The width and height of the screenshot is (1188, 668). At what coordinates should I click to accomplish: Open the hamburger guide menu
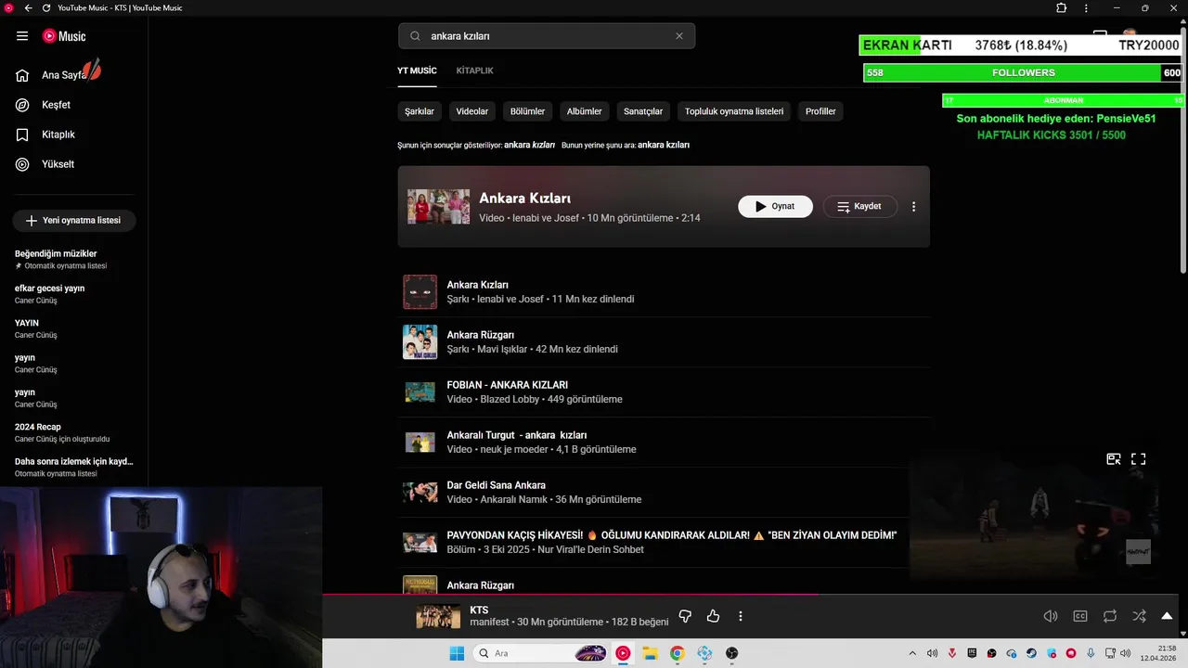(x=22, y=36)
